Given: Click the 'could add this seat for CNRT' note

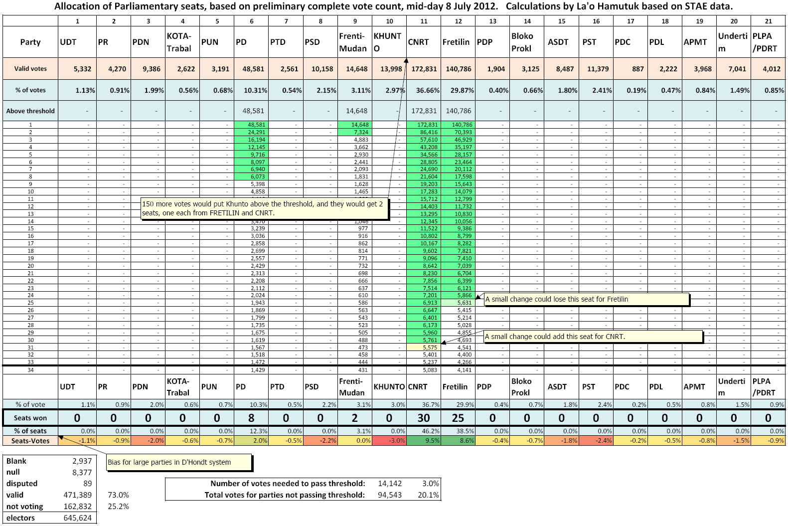Looking at the screenshot, I should (x=593, y=337).
